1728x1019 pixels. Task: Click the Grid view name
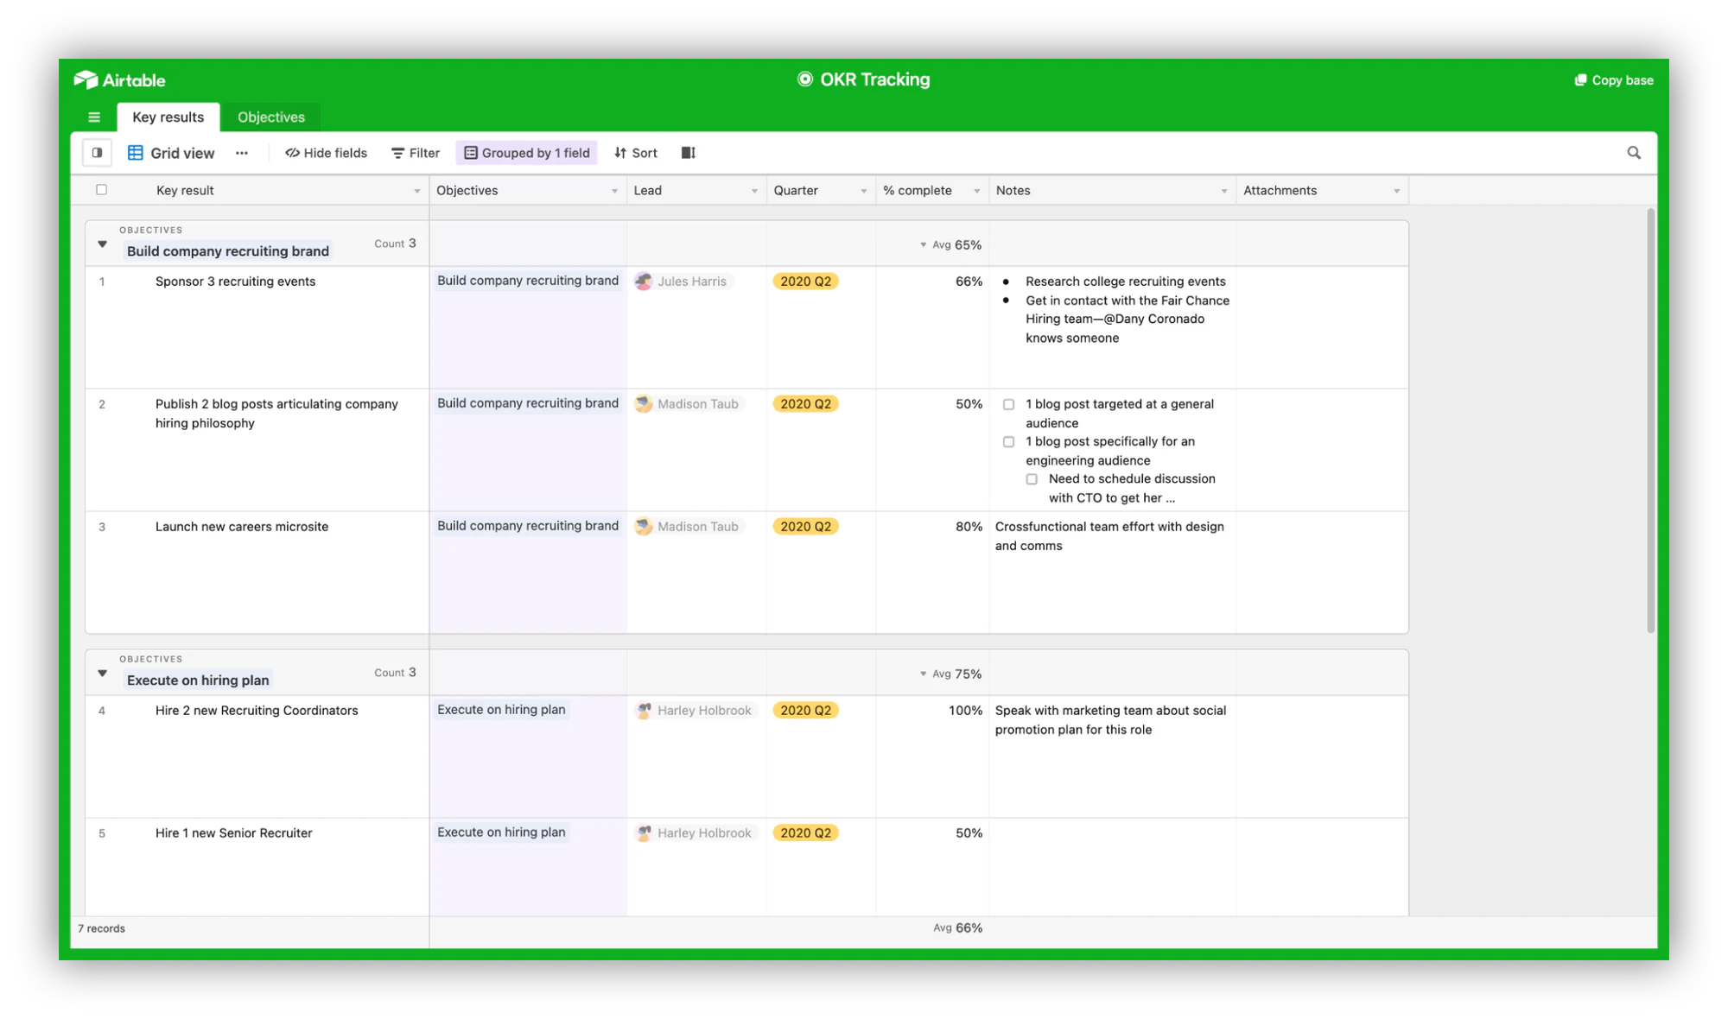[182, 153]
